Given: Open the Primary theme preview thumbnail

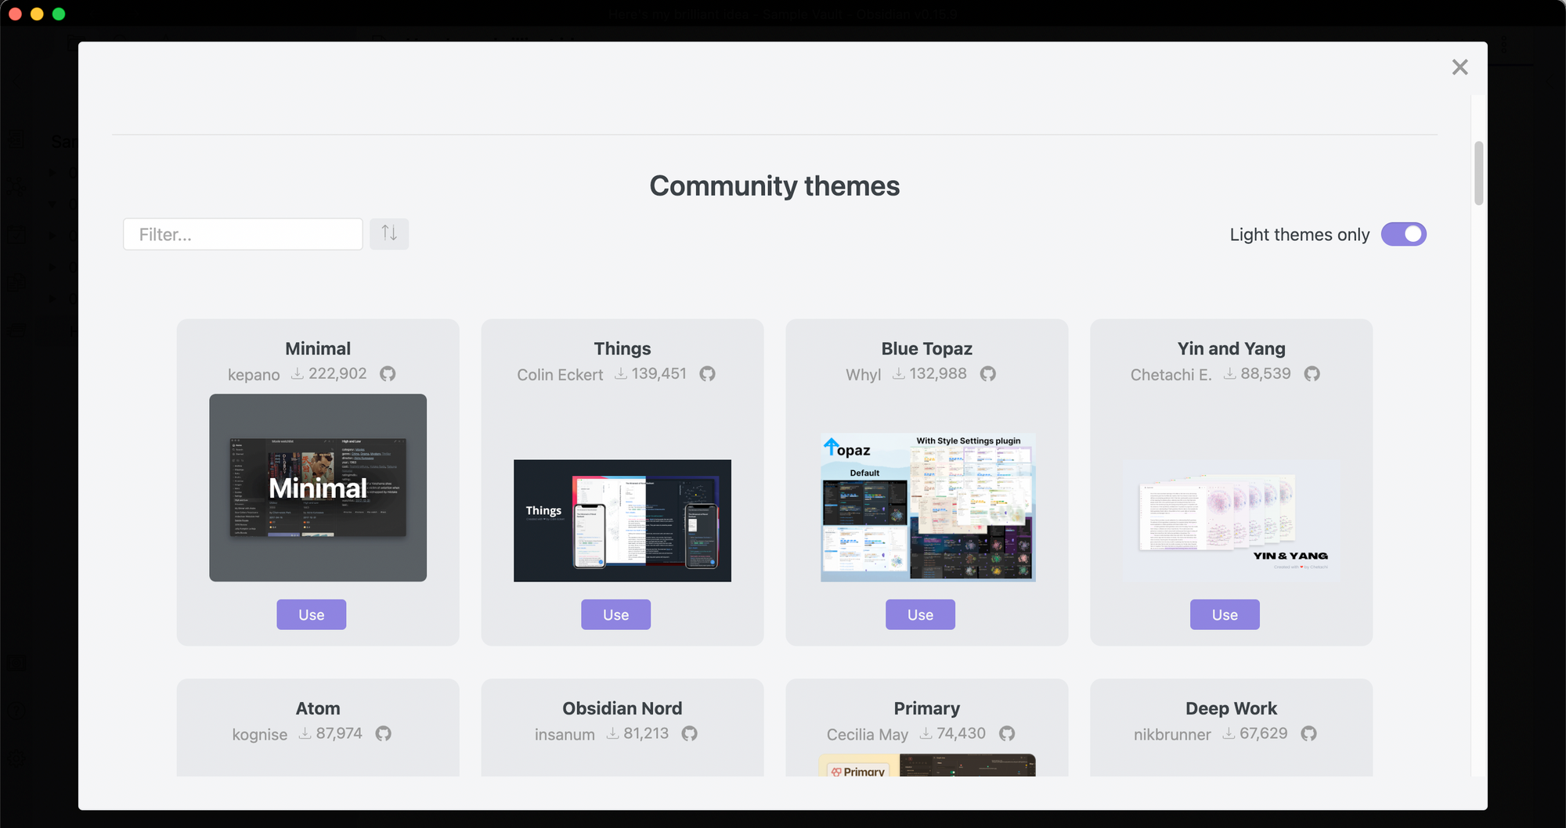Looking at the screenshot, I should coord(927,765).
